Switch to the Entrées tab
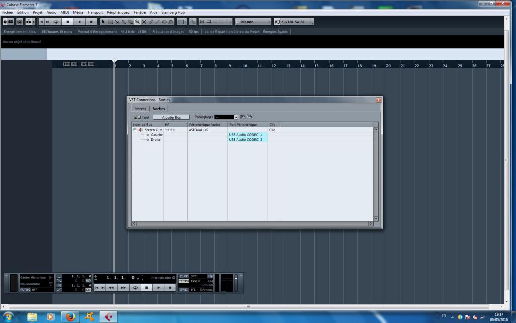 [140, 109]
